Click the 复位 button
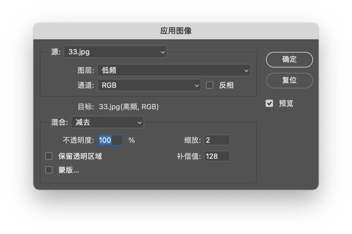 [289, 81]
